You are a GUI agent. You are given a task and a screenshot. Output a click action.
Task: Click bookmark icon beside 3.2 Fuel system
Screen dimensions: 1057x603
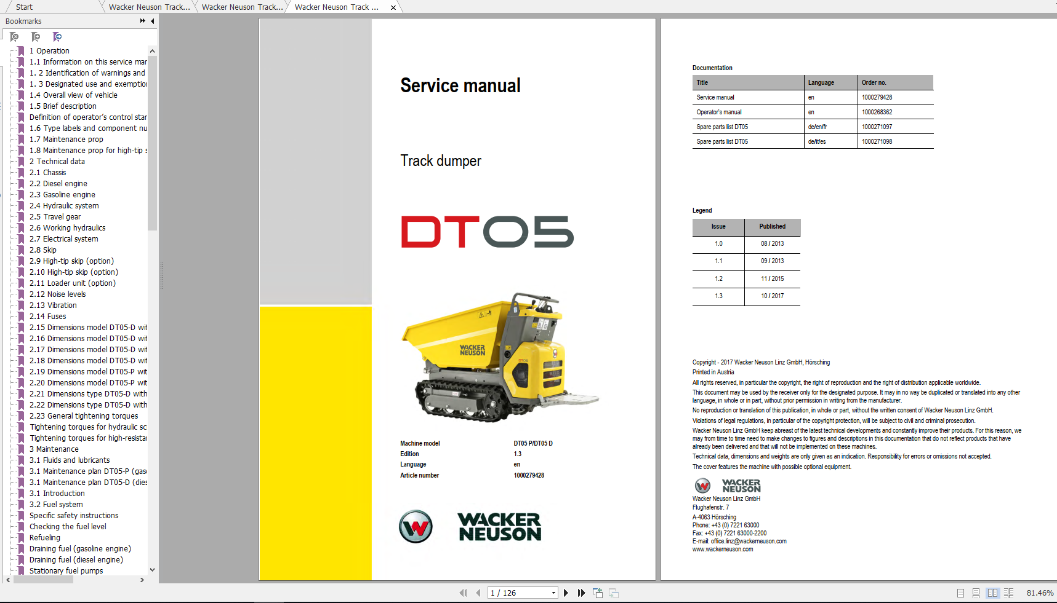pos(21,505)
